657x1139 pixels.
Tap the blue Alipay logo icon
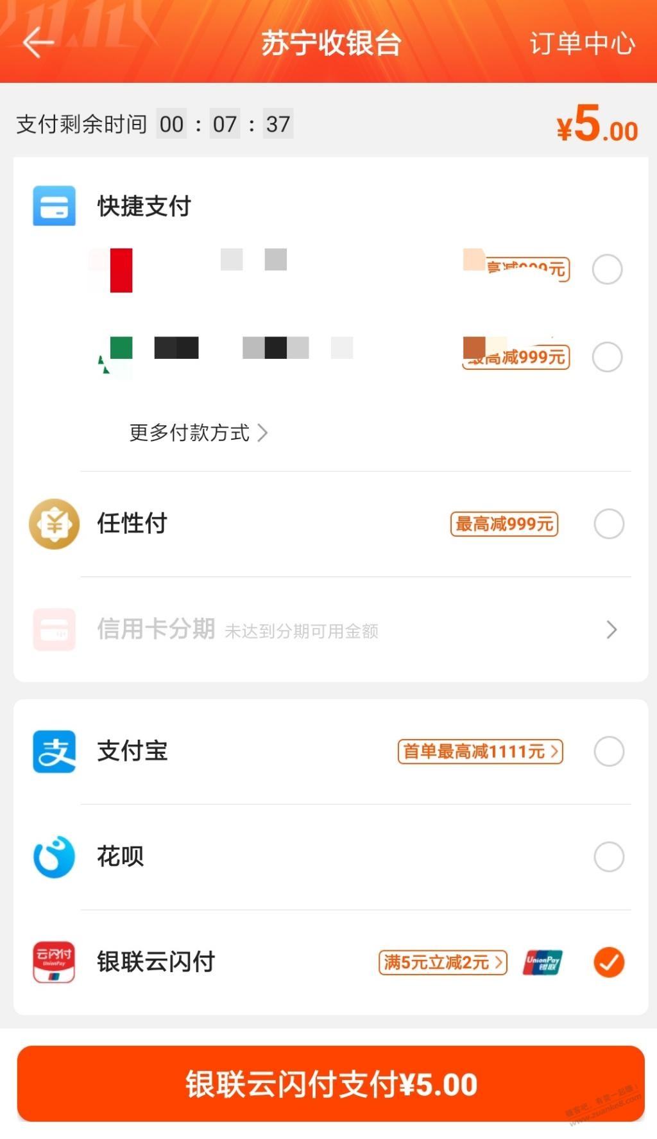[55, 751]
